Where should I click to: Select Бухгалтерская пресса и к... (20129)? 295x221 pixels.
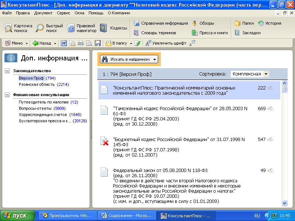click(53, 121)
